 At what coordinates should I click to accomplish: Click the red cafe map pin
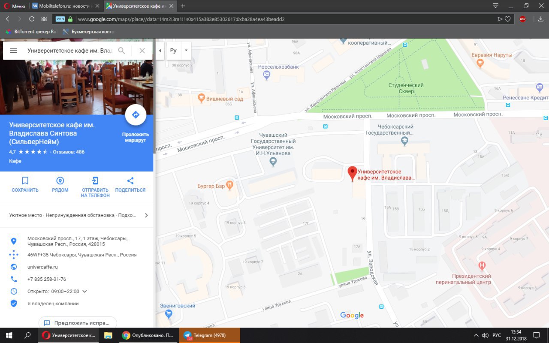point(352,174)
